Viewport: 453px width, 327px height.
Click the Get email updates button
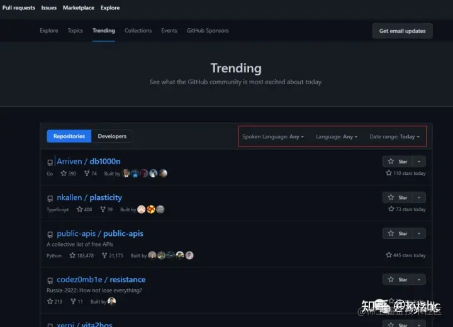point(402,31)
